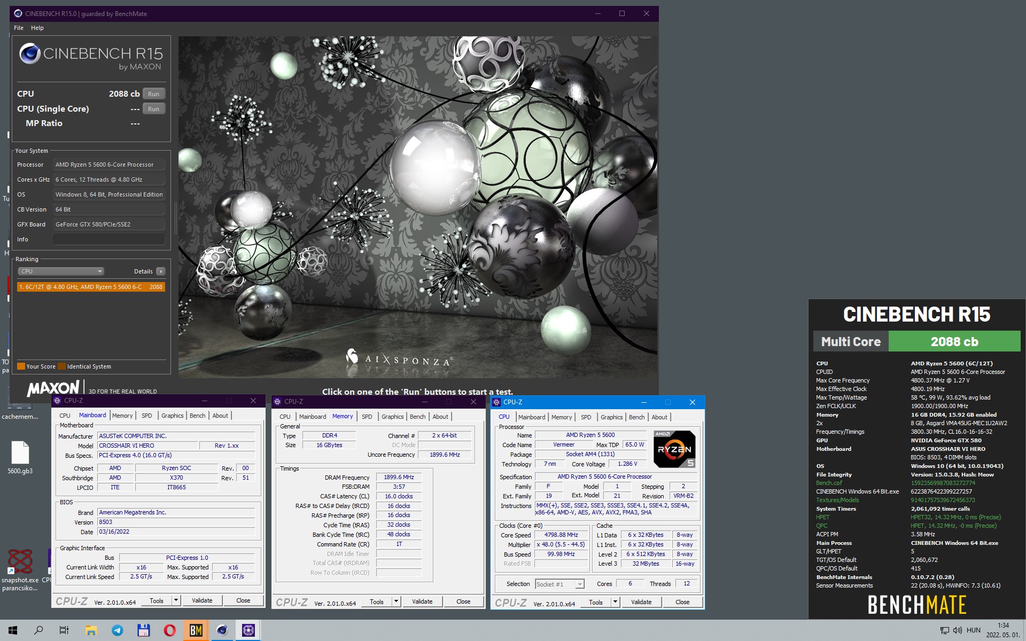Select ranking entry 6C/12T @ 4.80 GHz

point(91,287)
